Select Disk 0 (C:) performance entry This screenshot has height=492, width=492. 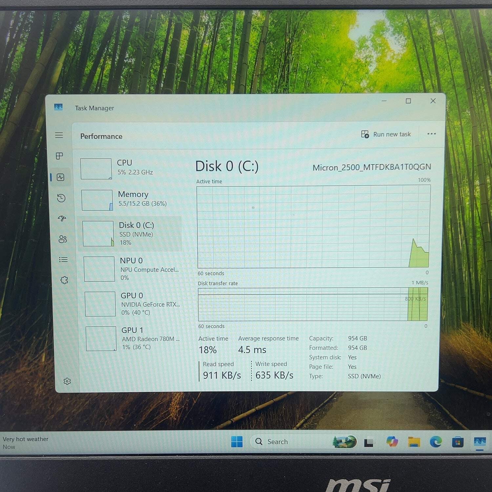pyautogui.click(x=130, y=234)
